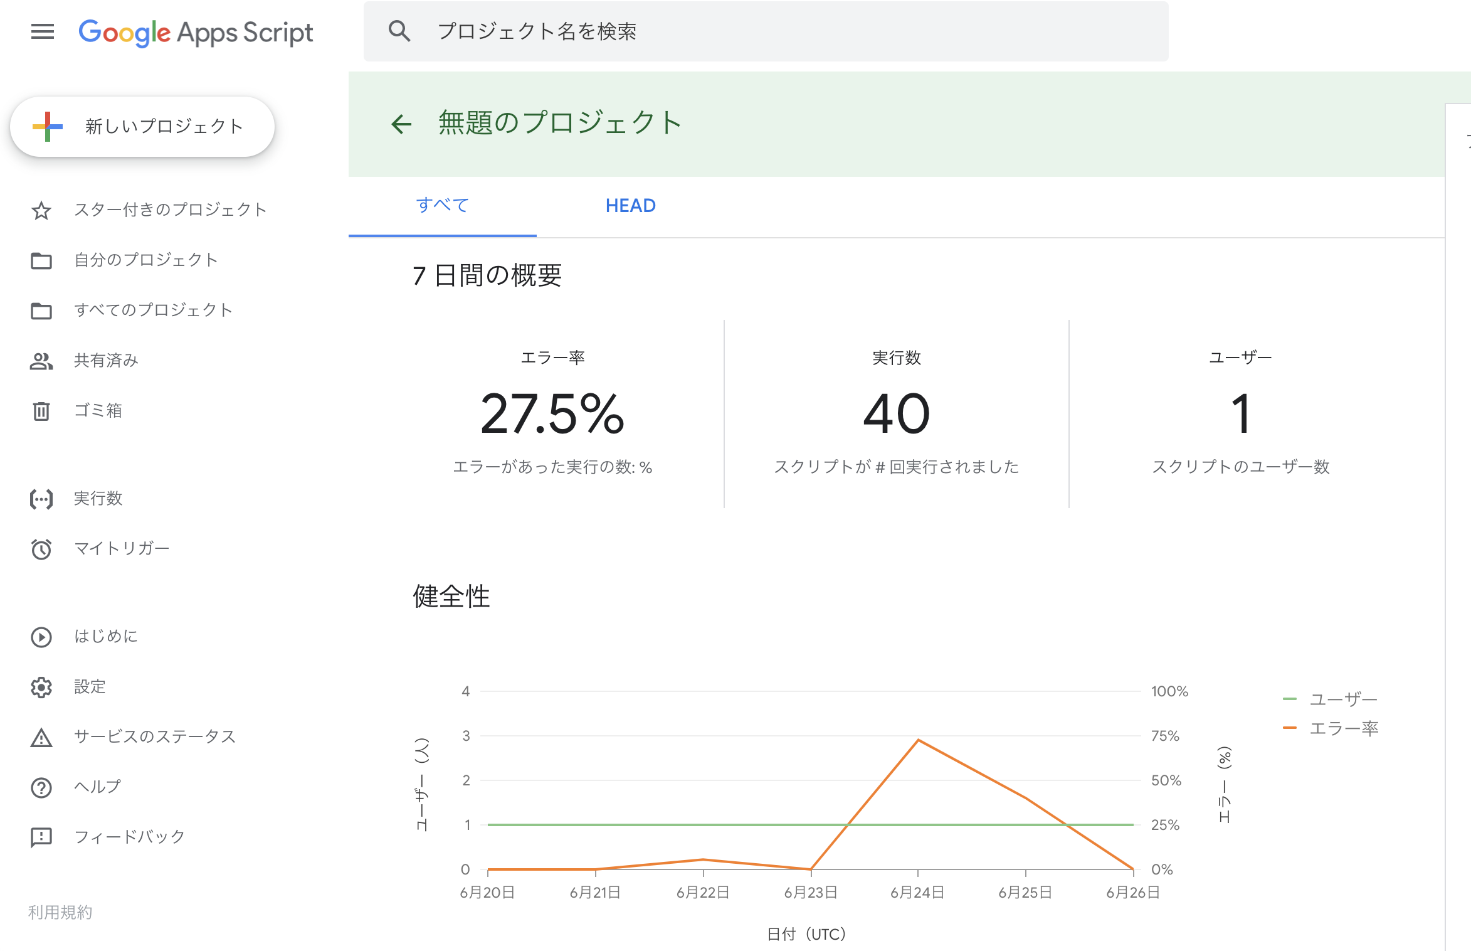Click the search magnifier icon
Screen dimensions: 1471x951
[x=399, y=29]
